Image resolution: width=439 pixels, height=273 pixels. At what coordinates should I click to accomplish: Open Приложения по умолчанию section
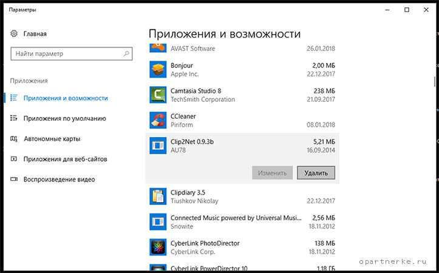64,118
